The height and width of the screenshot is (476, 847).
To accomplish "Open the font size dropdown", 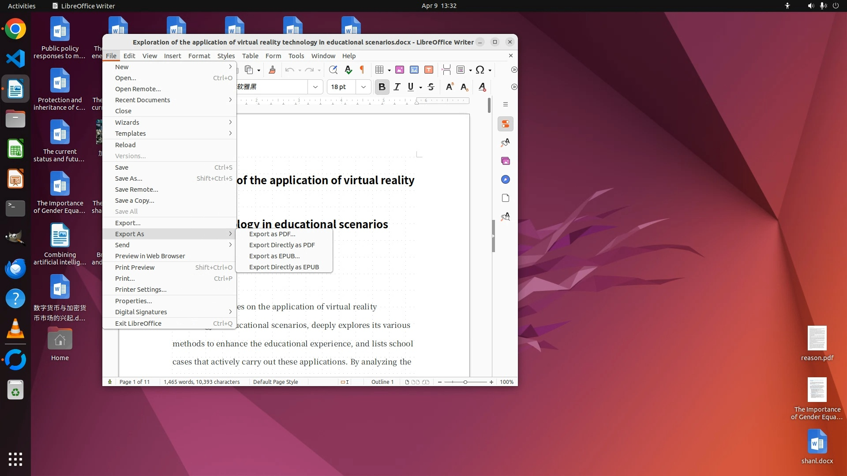I will pos(363,87).
